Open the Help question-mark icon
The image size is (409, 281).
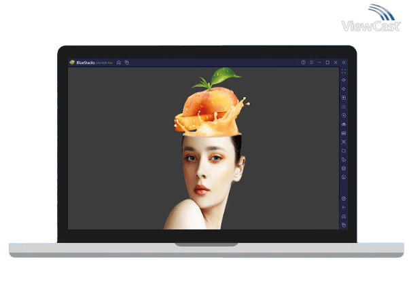[x=303, y=62]
